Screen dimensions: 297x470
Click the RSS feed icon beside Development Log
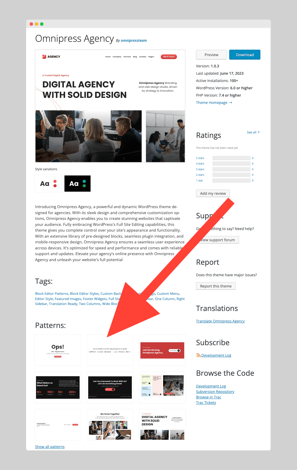(x=198, y=355)
